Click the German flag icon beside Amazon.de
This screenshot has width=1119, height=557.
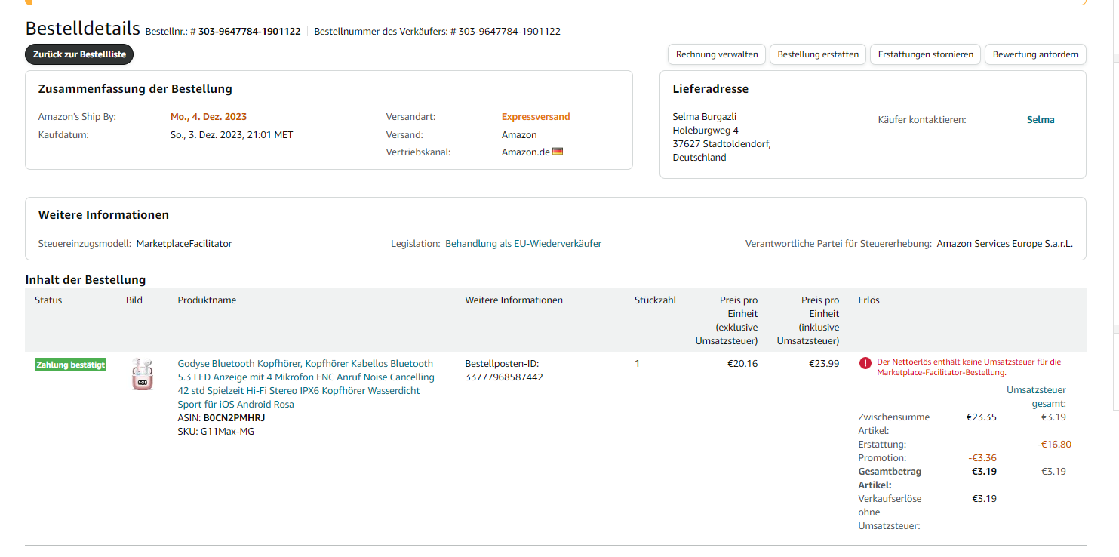coord(558,152)
